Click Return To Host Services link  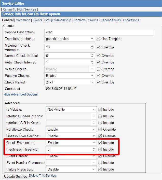[19, 9]
